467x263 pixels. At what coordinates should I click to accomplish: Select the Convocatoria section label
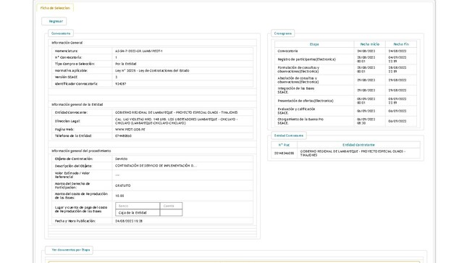pos(61,33)
